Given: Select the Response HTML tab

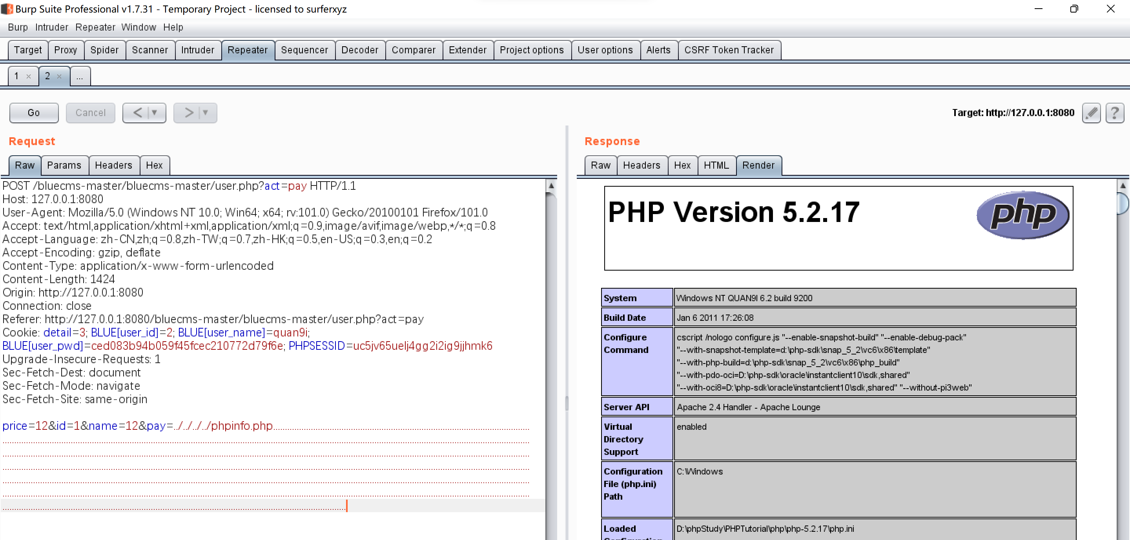Looking at the screenshot, I should click(716, 165).
